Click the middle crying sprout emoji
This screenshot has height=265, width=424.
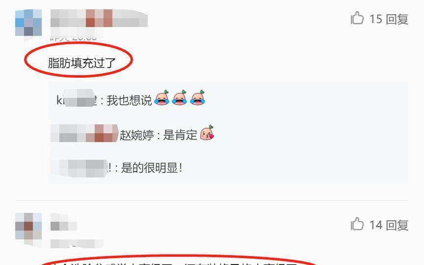[x=180, y=97]
